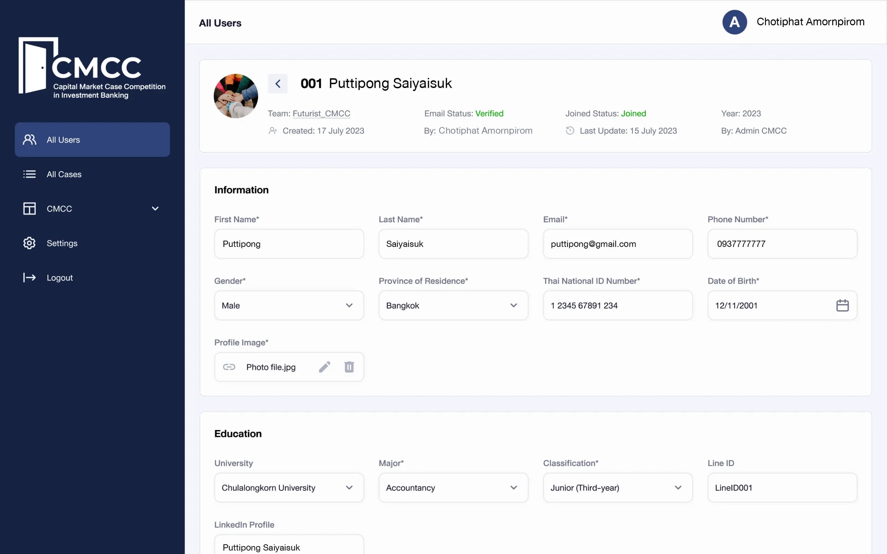This screenshot has height=554, width=887.
Task: Click the user avatar circle with letter A
Action: [734, 22]
